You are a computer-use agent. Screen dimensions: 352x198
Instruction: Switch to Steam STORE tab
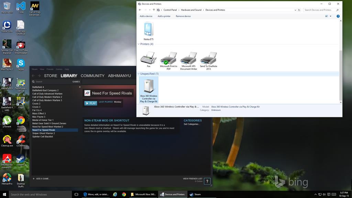click(51, 76)
